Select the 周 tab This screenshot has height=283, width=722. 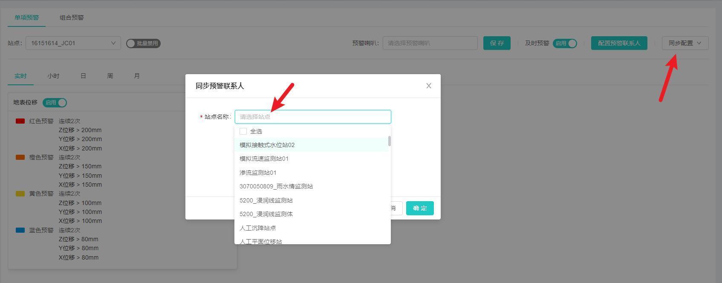[110, 76]
